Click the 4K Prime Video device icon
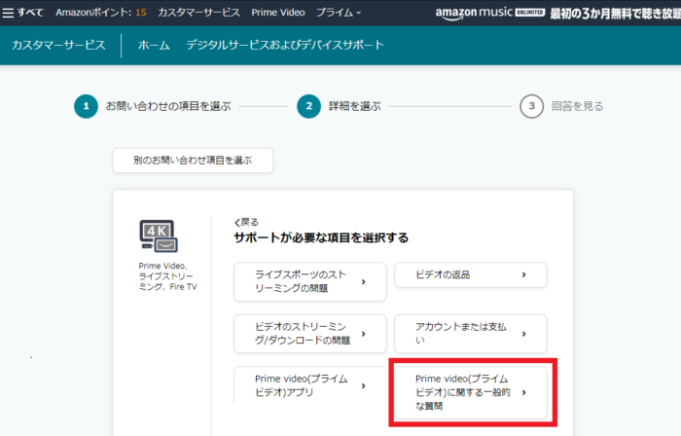681x436 pixels. (159, 236)
